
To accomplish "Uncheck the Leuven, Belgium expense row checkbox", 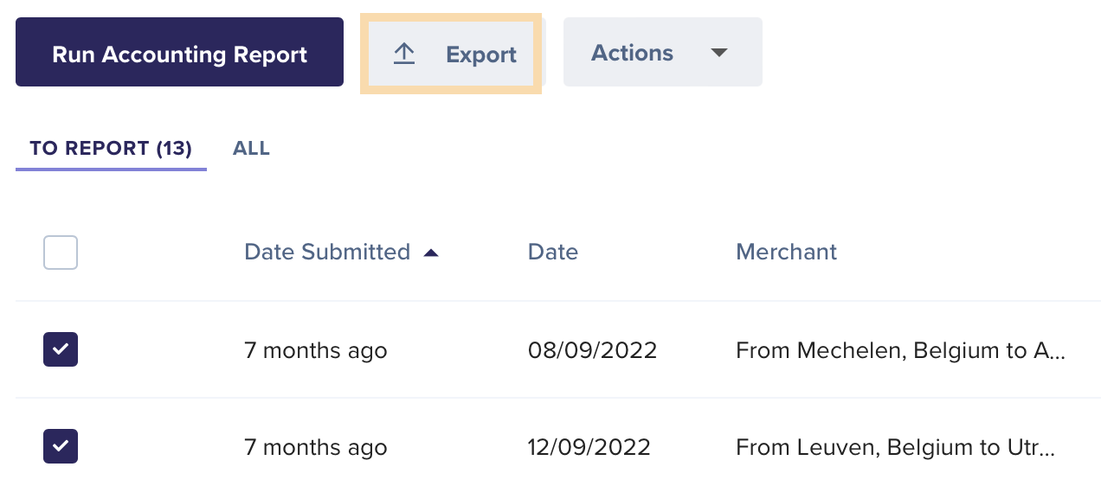I will click(x=61, y=446).
